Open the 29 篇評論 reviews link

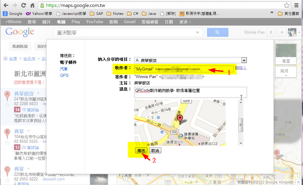pos(30,147)
